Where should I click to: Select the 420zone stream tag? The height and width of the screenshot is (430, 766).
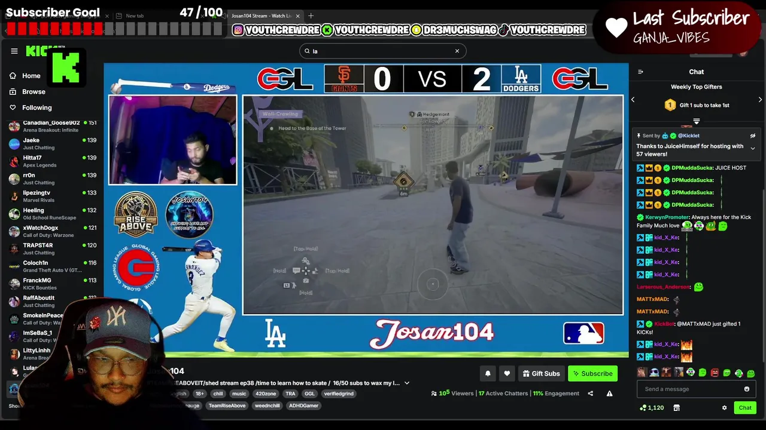point(266,394)
